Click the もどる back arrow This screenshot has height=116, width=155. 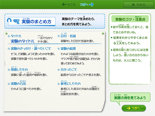tap(69, 4)
